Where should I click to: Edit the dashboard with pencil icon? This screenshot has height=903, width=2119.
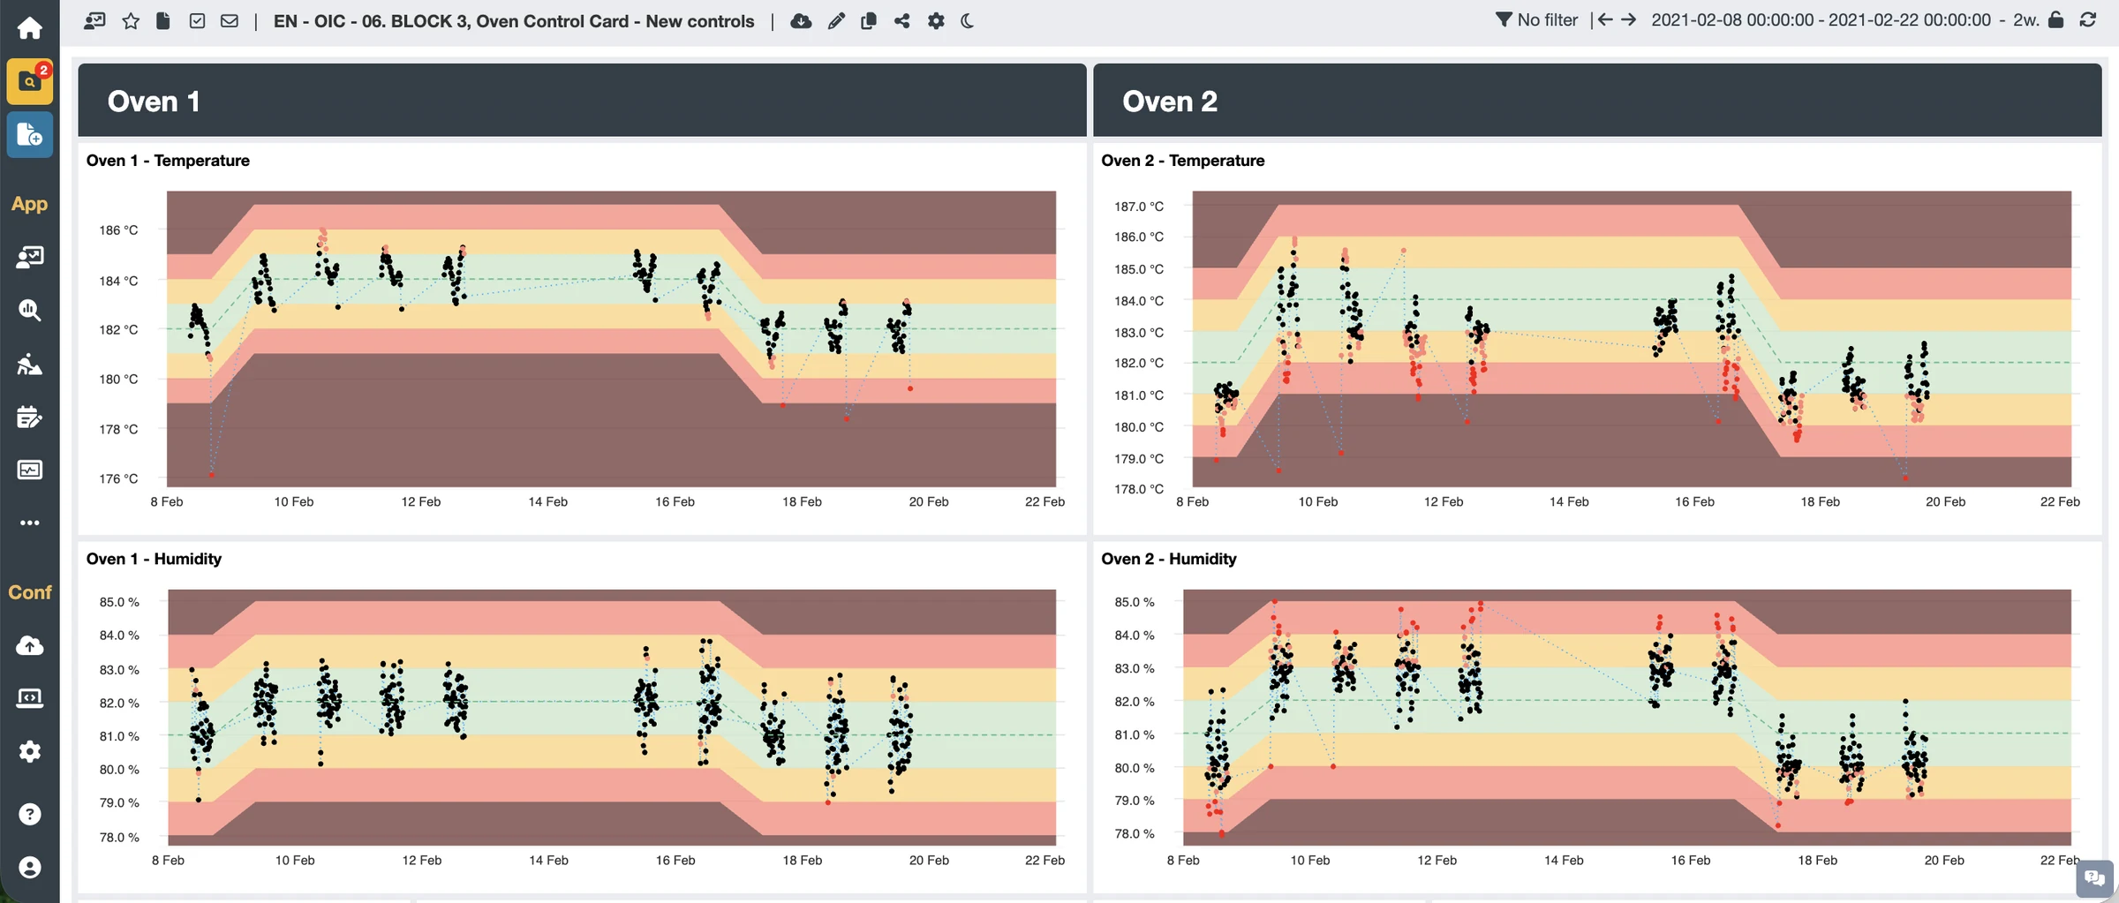[836, 20]
